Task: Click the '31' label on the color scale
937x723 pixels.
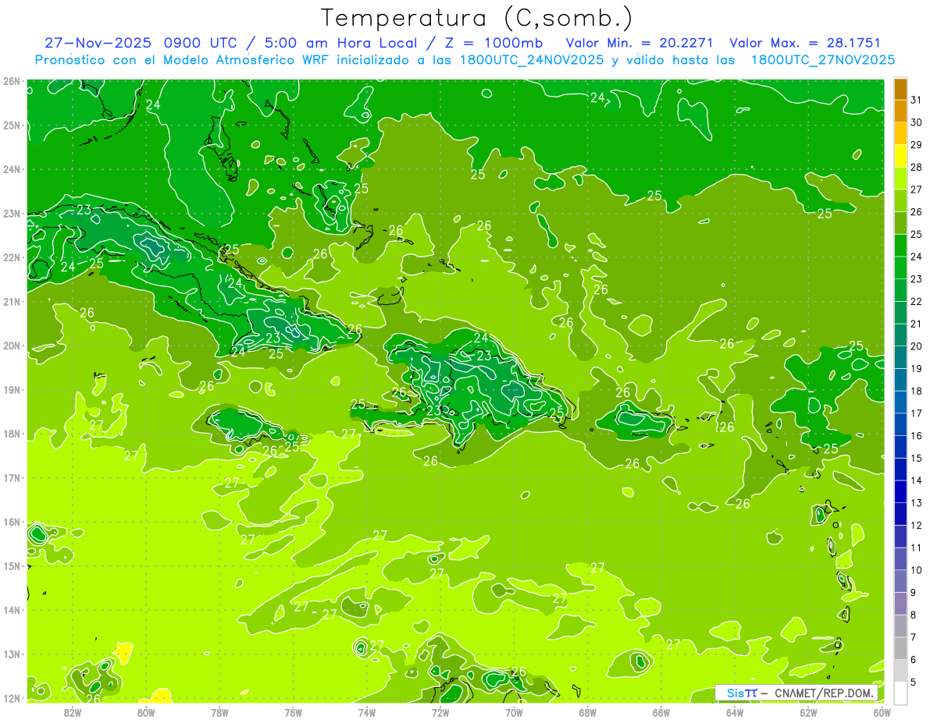Action: (x=916, y=100)
